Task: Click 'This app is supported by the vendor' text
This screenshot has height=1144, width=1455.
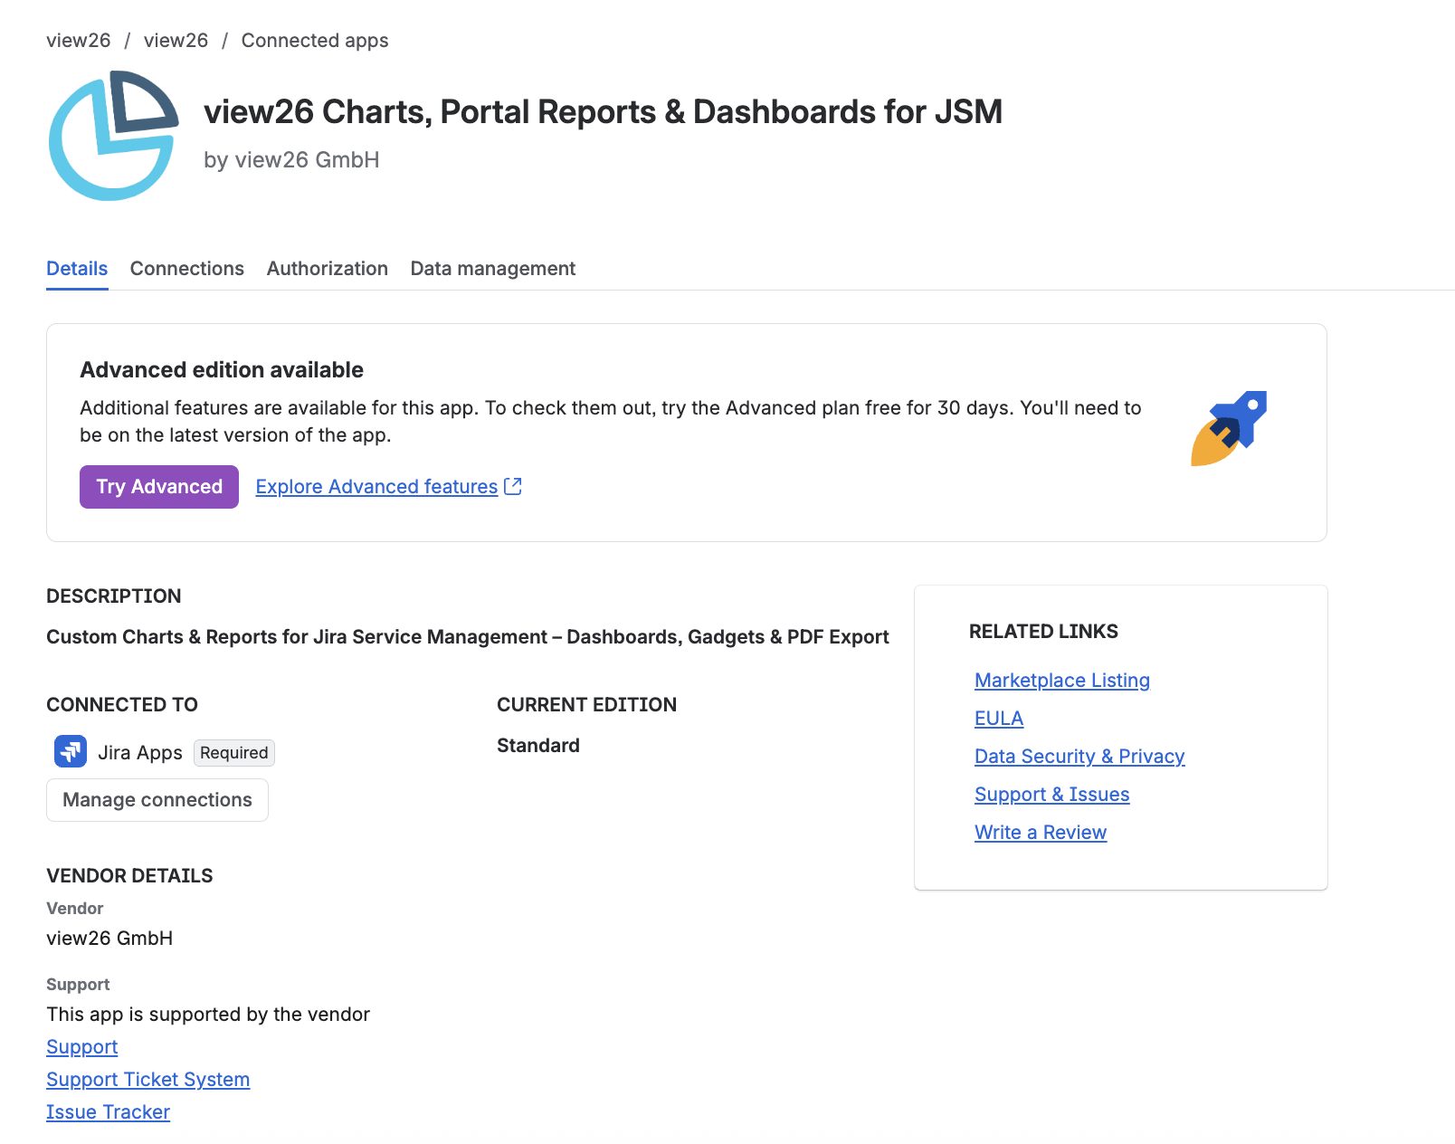Action: point(208,1015)
